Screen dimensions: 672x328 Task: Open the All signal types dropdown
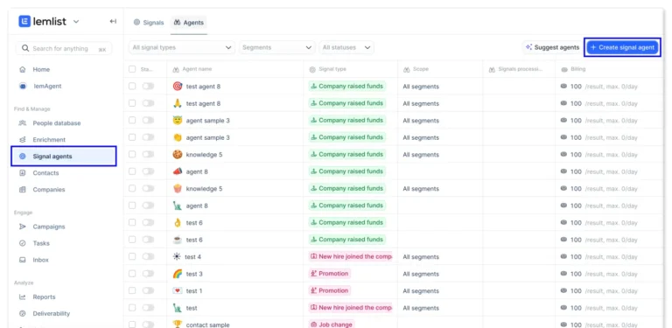tap(182, 47)
